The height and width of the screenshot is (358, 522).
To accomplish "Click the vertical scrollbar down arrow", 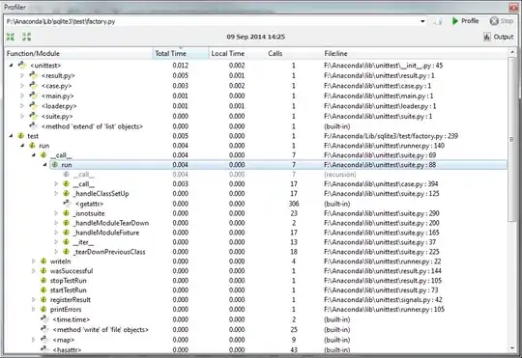I will 512,348.
